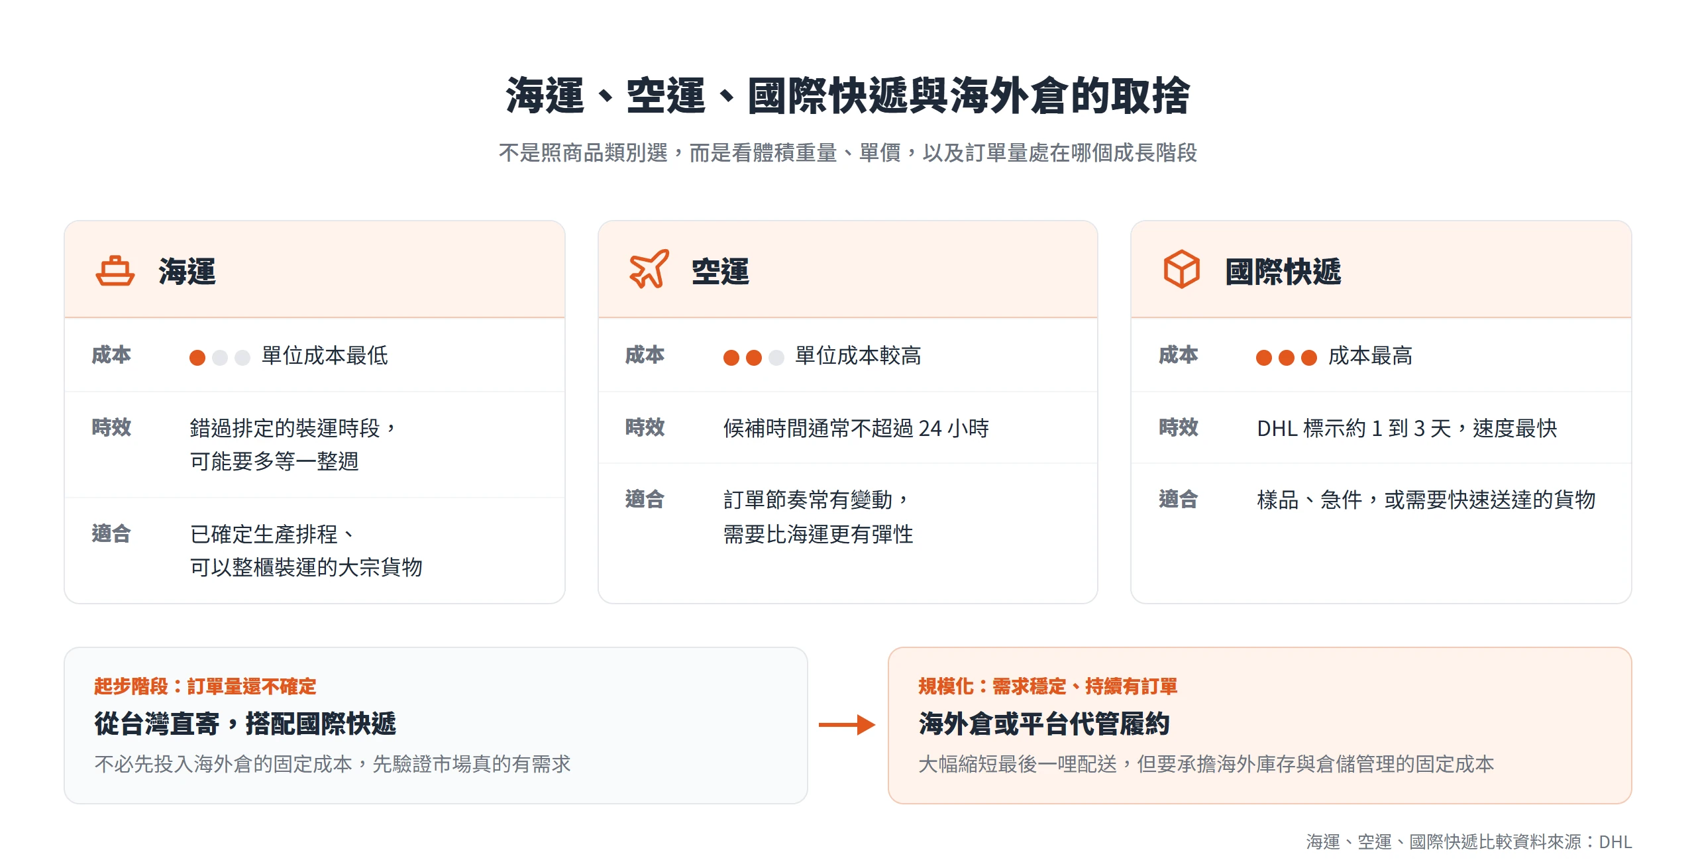The width and height of the screenshot is (1696, 866).
Task: Click the cost rating dots in 空運 card
Action: (x=753, y=358)
